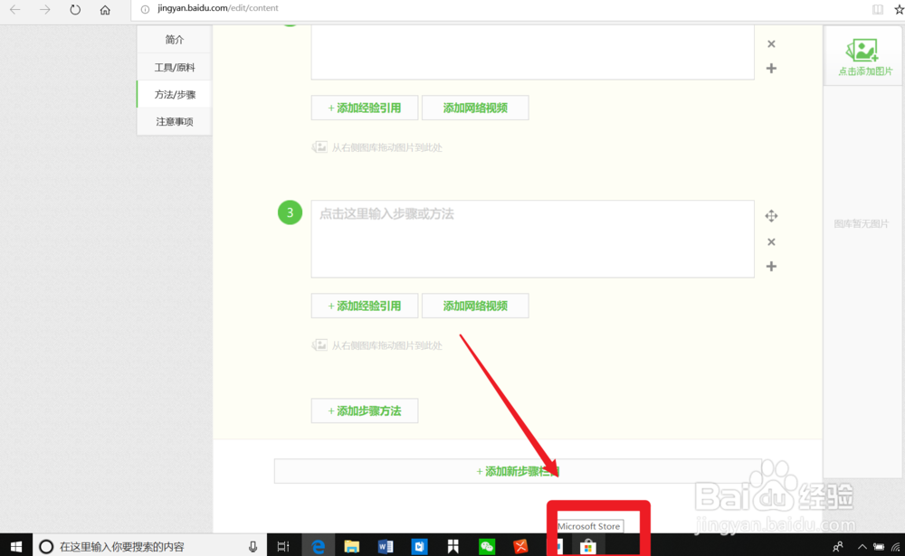Open Microsoft Edge from the taskbar

tap(318, 546)
